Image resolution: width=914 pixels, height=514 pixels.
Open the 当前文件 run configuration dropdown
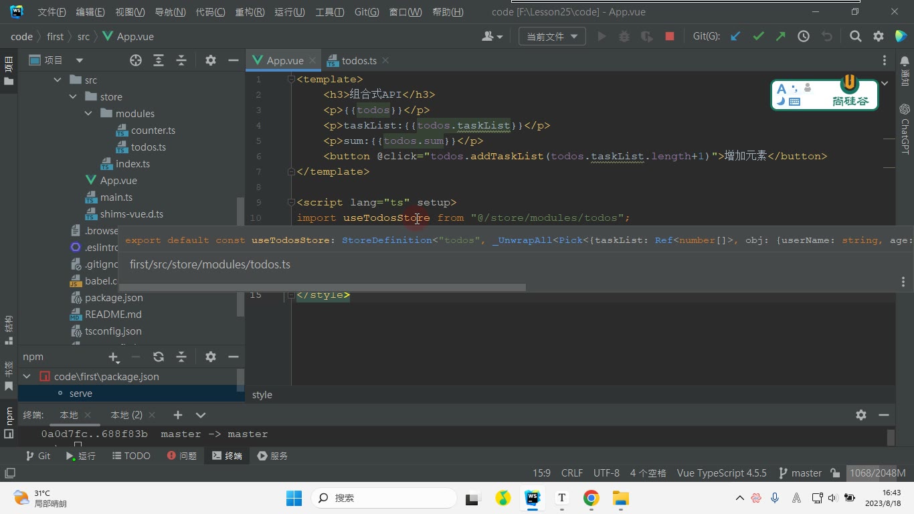tap(552, 37)
